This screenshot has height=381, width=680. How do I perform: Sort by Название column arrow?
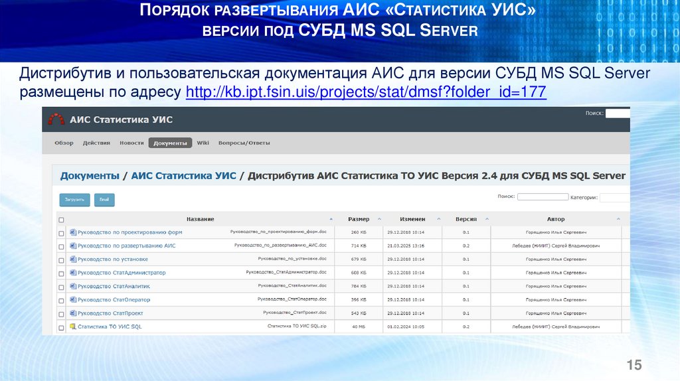[x=331, y=219]
